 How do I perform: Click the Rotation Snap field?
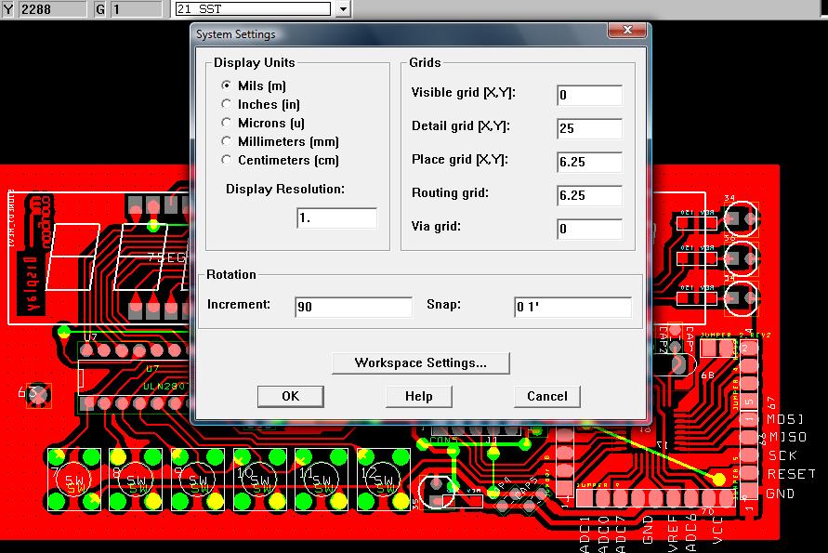[573, 307]
